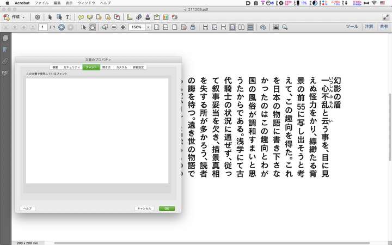Image resolution: width=392 pixels, height=245 pixels.
Task: Open the 注釈 (Comment) pane
Action: (x=369, y=27)
